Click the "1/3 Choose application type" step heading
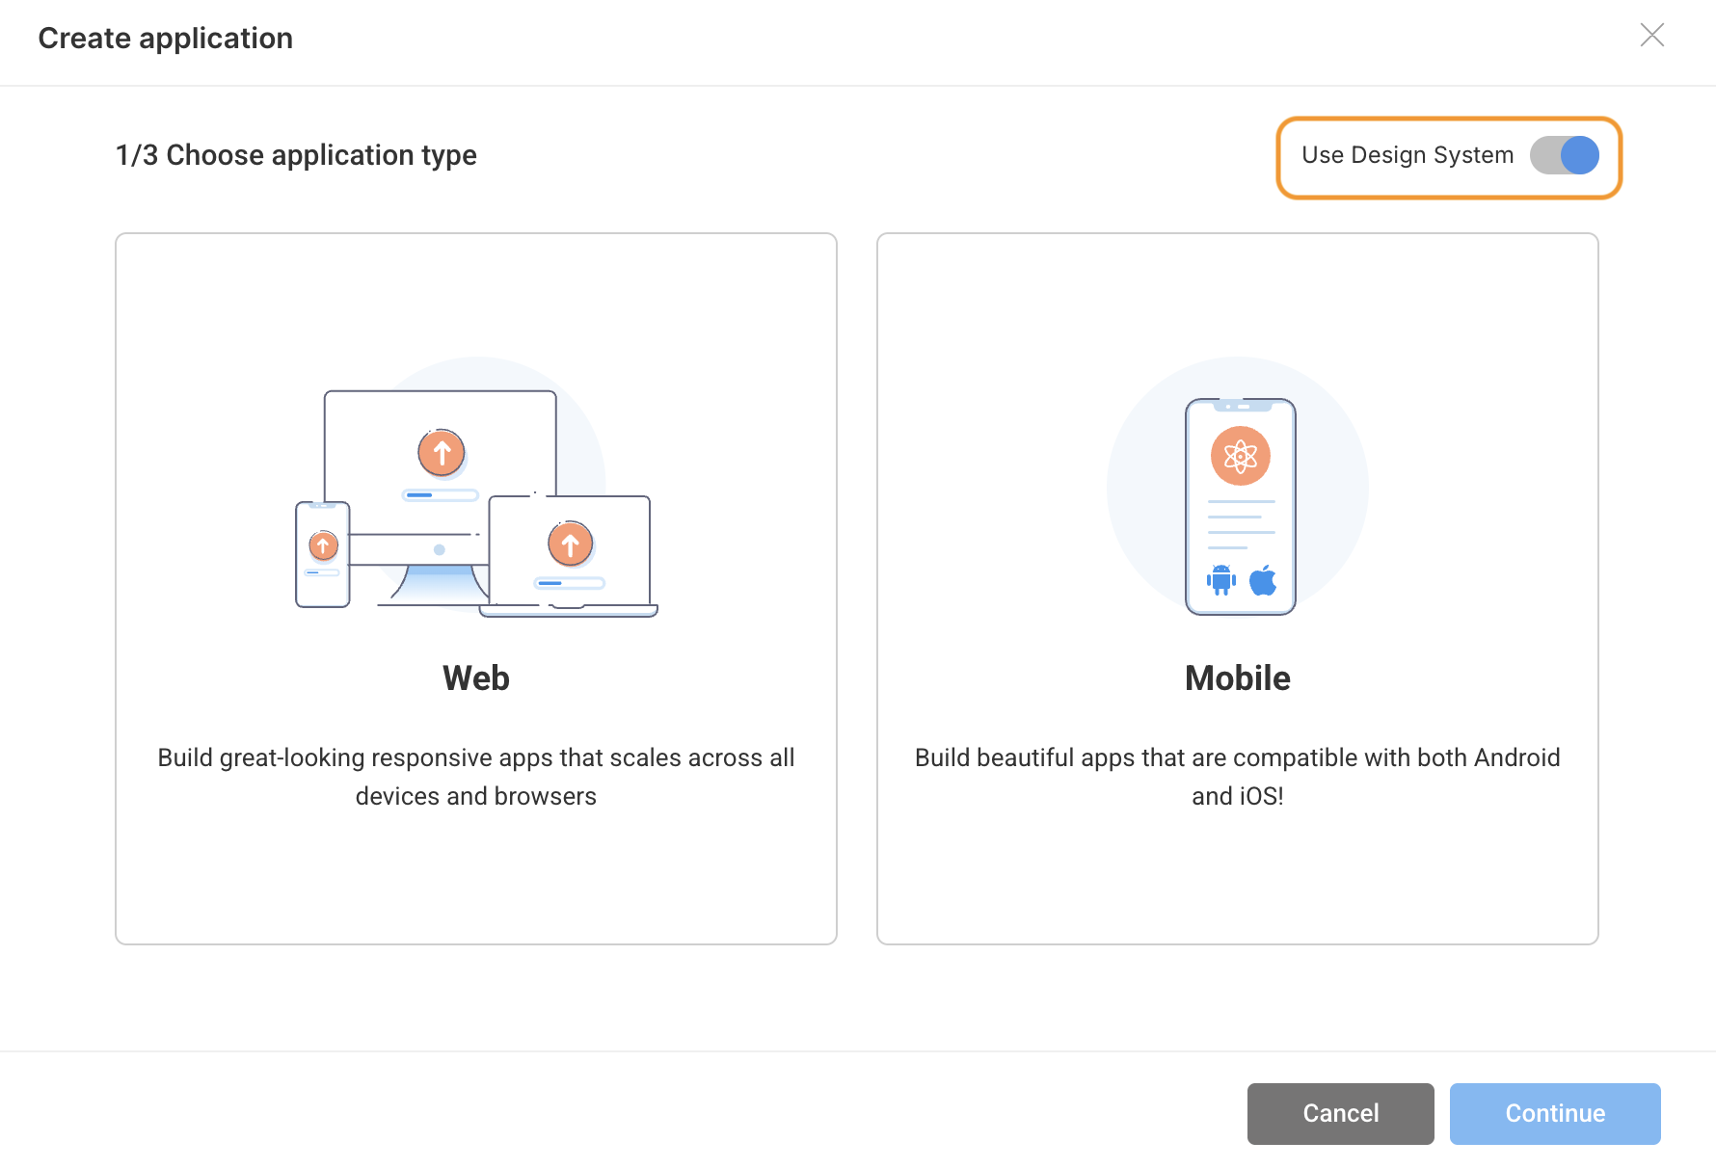 tap(296, 155)
